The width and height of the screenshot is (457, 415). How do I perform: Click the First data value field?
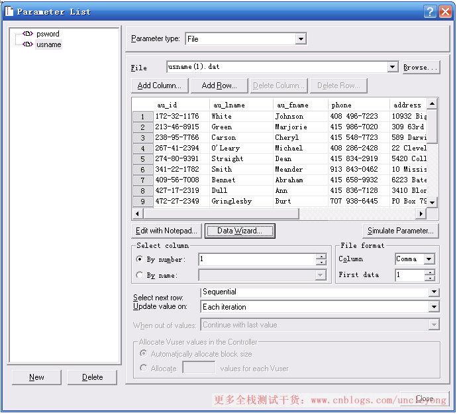410,274
